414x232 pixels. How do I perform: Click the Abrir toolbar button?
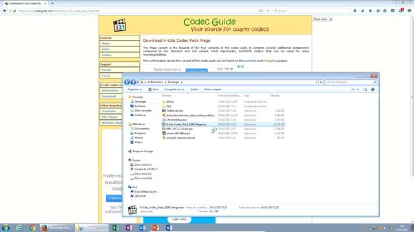click(x=153, y=90)
